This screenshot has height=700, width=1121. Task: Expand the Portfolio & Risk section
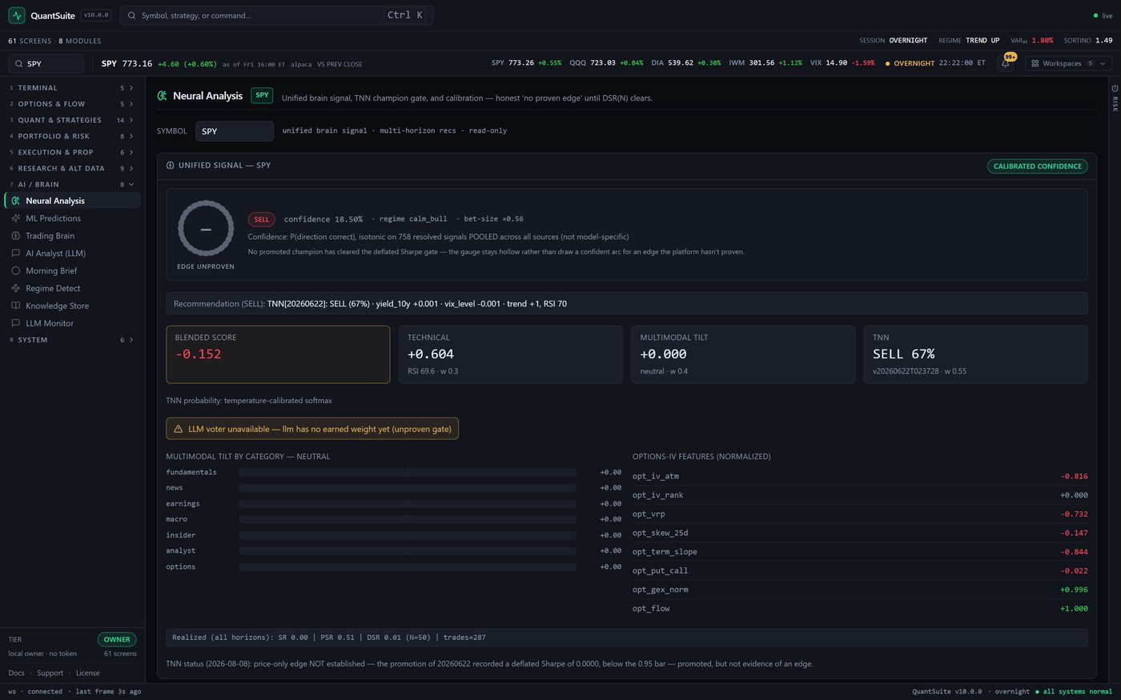pyautogui.click(x=72, y=136)
